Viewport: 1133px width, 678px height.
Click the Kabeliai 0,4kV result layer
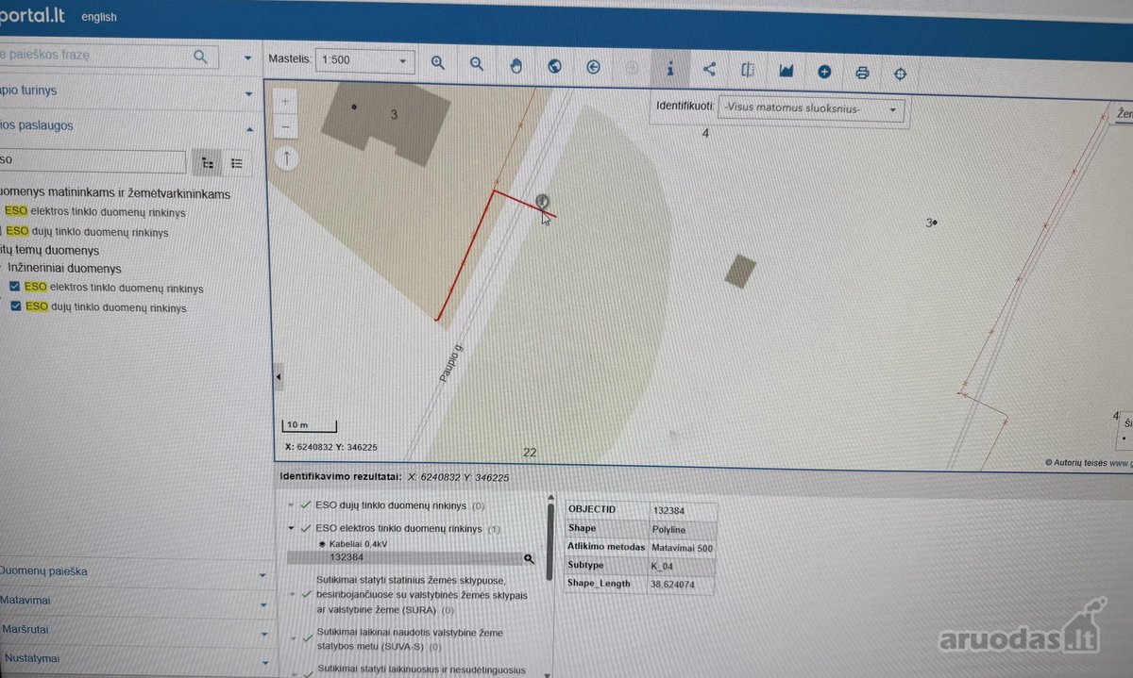[x=359, y=544]
